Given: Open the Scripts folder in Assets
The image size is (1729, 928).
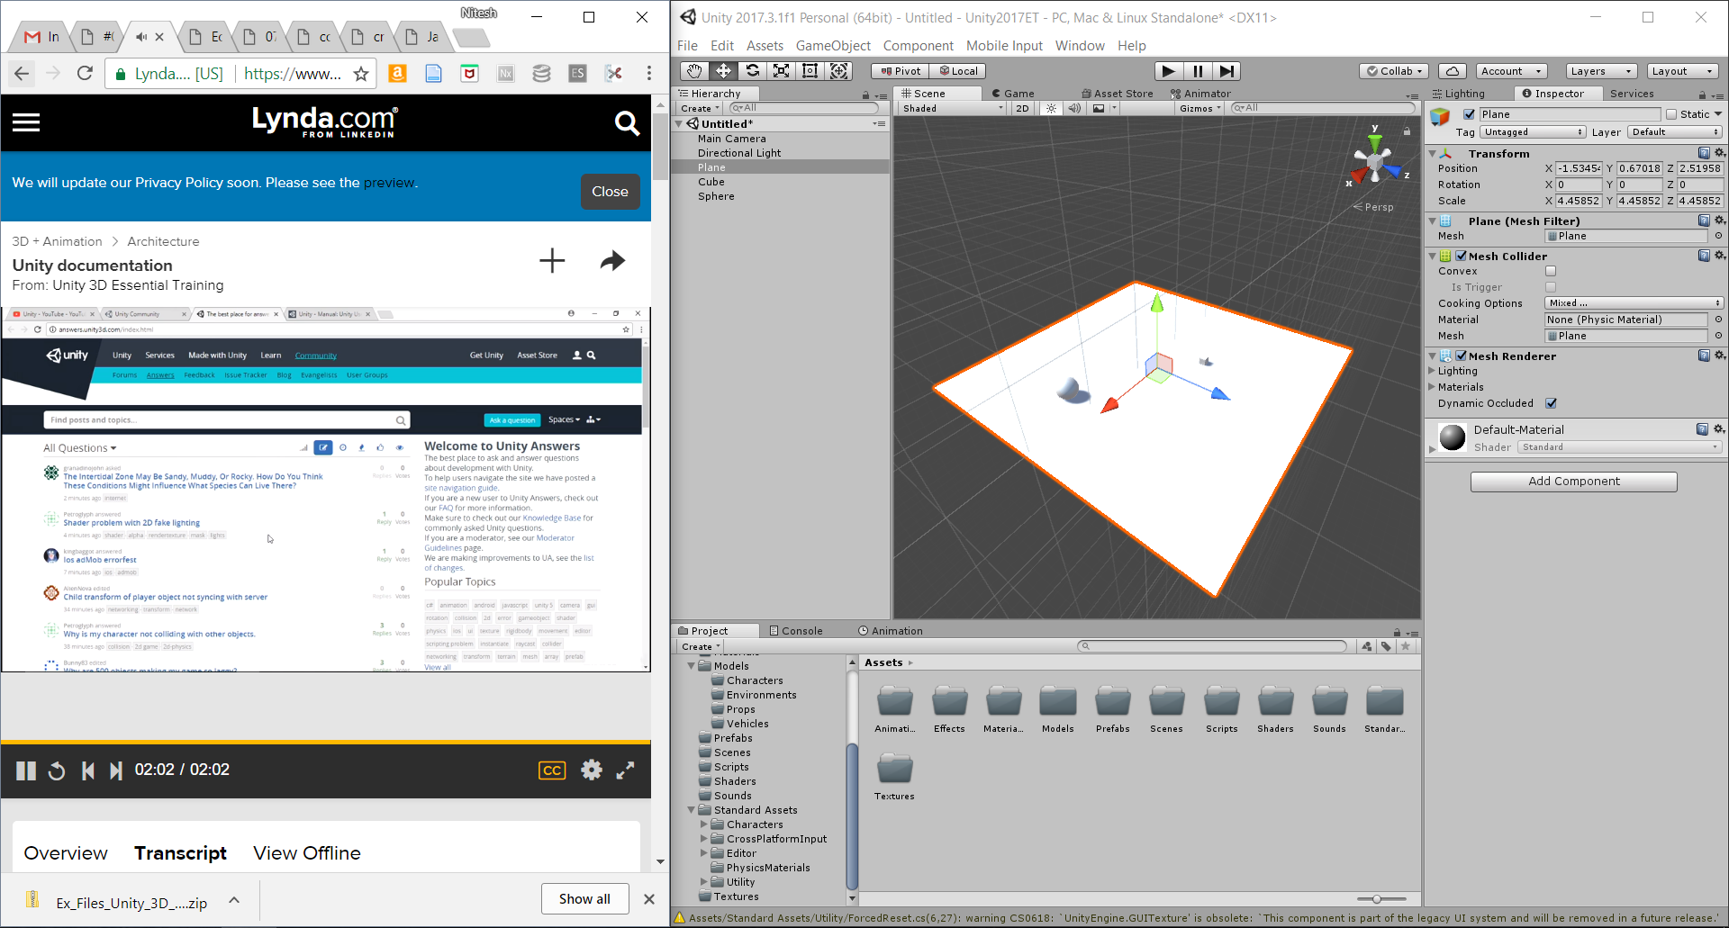Looking at the screenshot, I should (1221, 709).
